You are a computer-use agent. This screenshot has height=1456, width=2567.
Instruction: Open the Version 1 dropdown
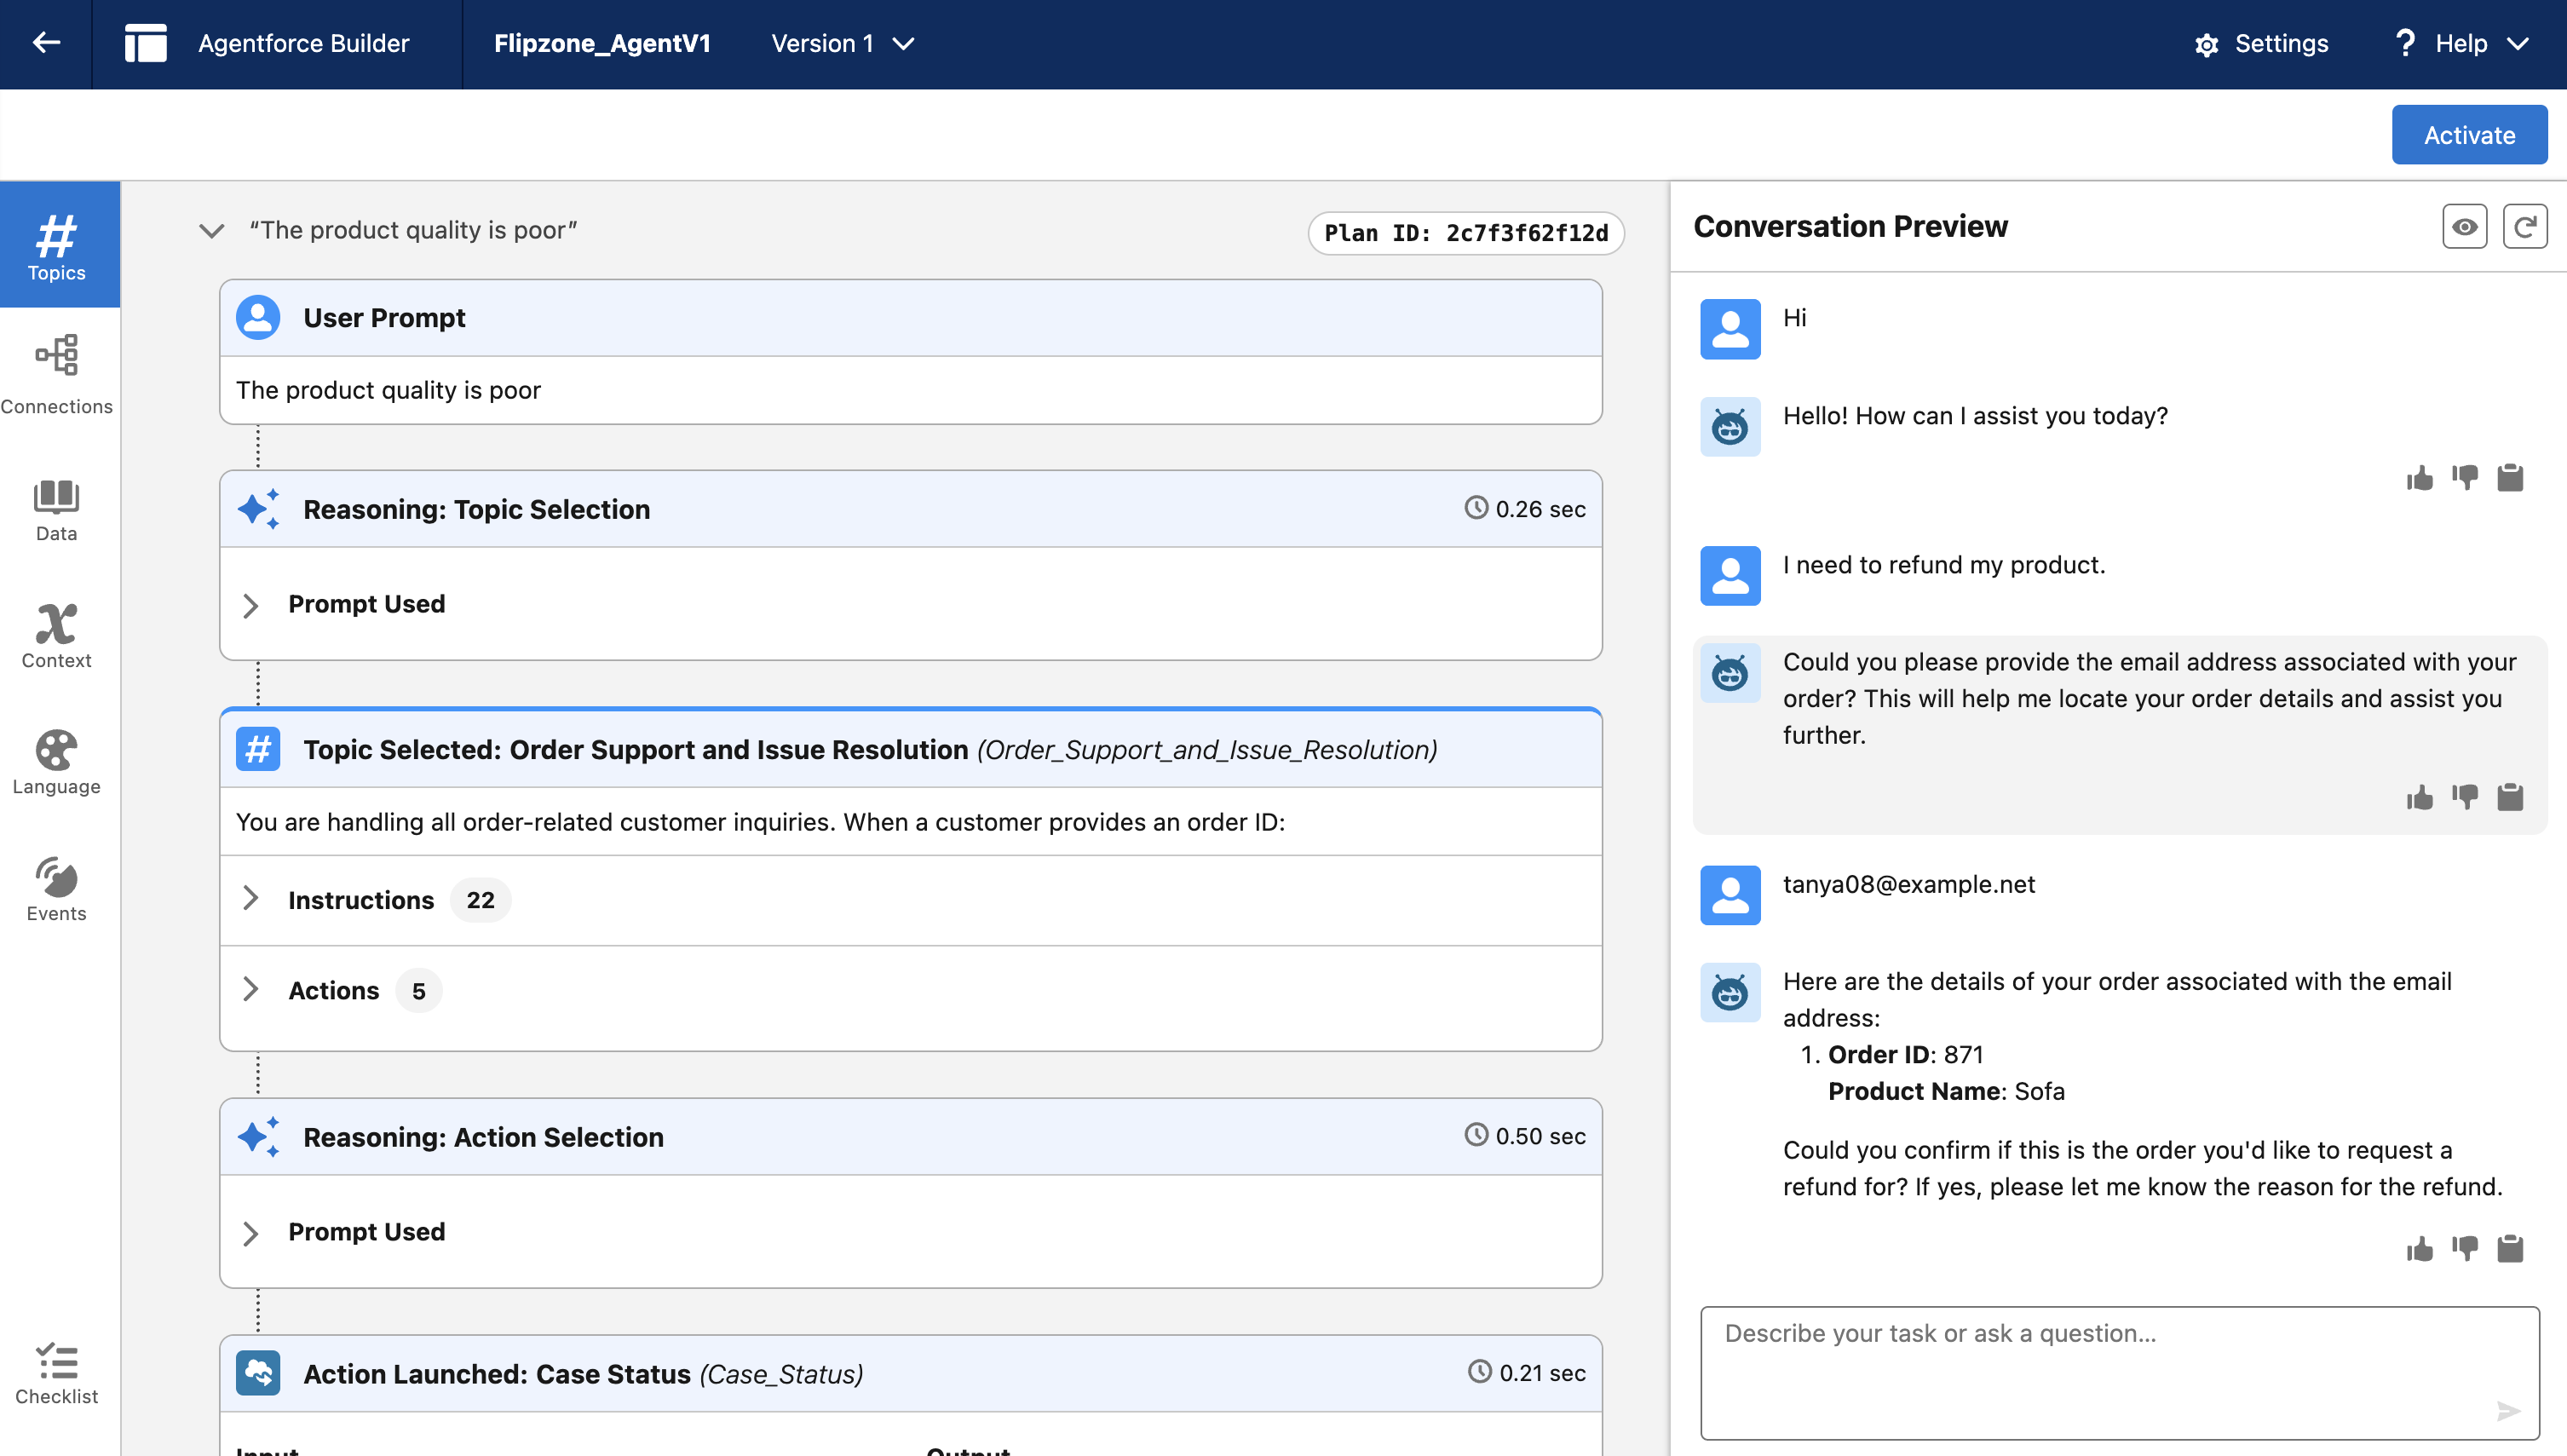pos(843,43)
